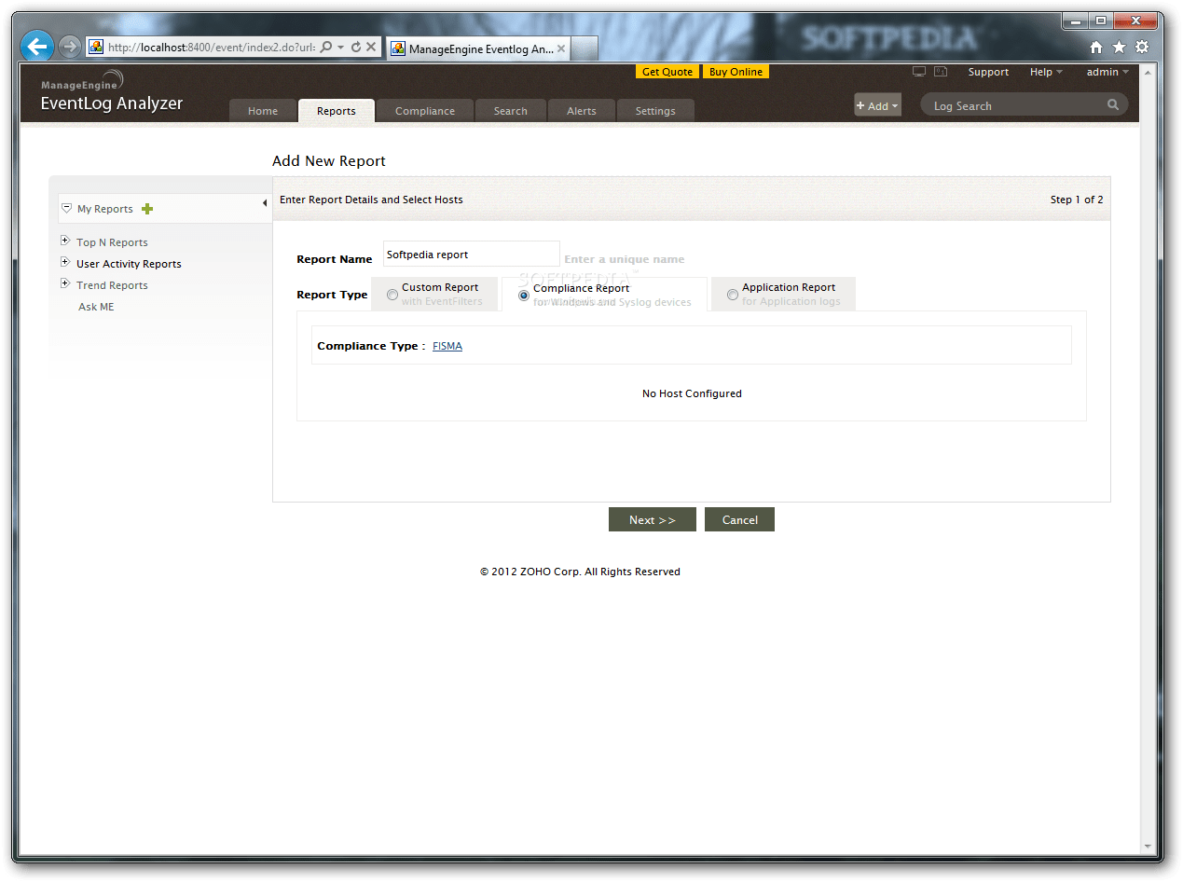Open the Add dropdown in the header
This screenshot has height=882, width=1183.
click(876, 105)
